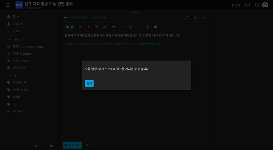Image resolution: width=273 pixels, height=150 pixels.
Task: Open keyboard shortcuts icon in sidebar footer
Action: [x=52, y=146]
